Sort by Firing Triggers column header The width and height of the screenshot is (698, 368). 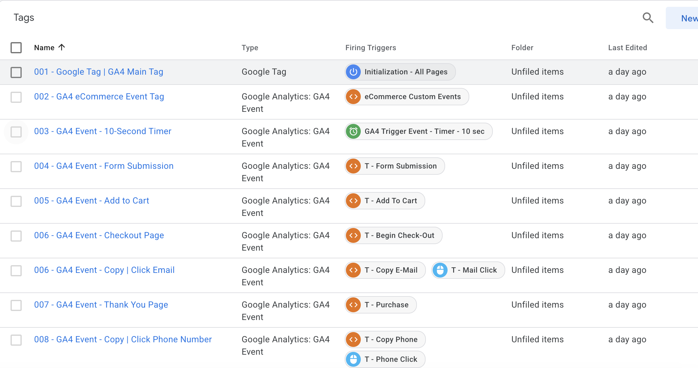tap(371, 48)
